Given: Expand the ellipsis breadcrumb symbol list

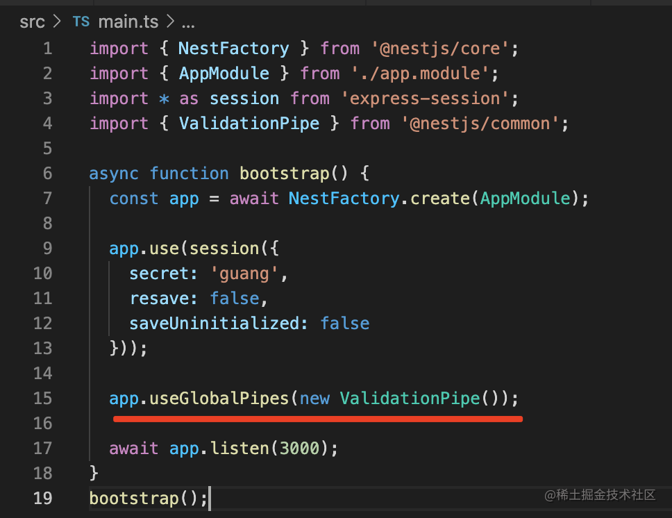Looking at the screenshot, I should 187,22.
